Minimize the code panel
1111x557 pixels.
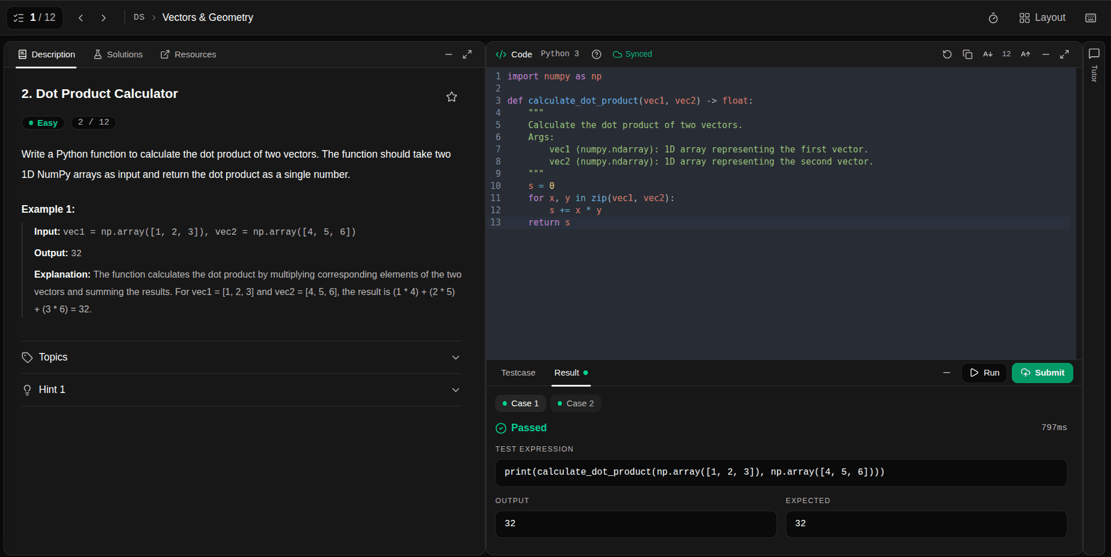point(1045,54)
